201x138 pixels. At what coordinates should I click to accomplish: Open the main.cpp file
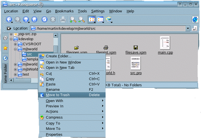(165, 45)
